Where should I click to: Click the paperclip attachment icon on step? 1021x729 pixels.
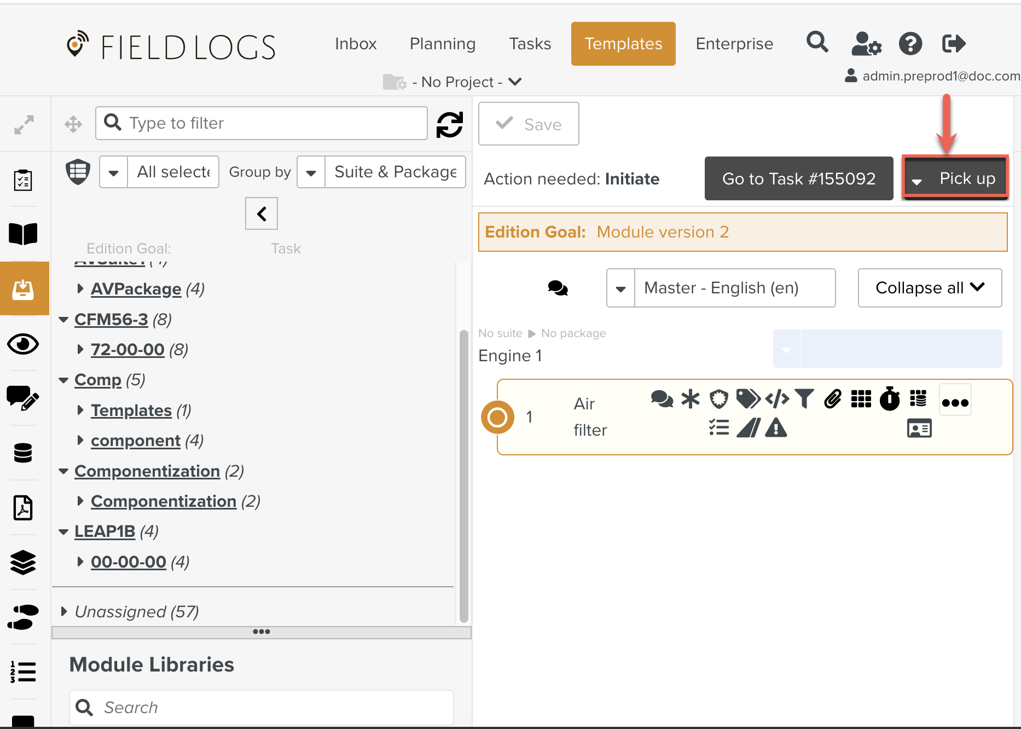[x=832, y=399]
